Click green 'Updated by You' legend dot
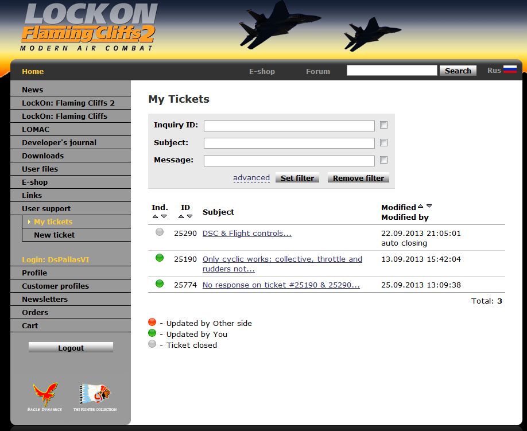 coord(152,333)
